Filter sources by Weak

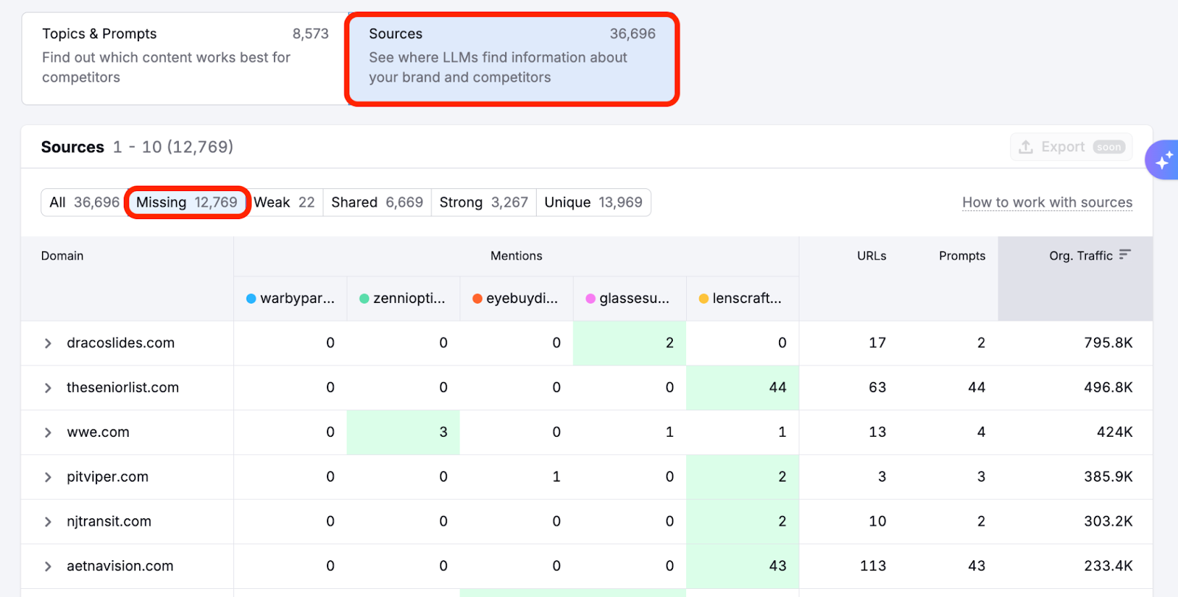284,202
